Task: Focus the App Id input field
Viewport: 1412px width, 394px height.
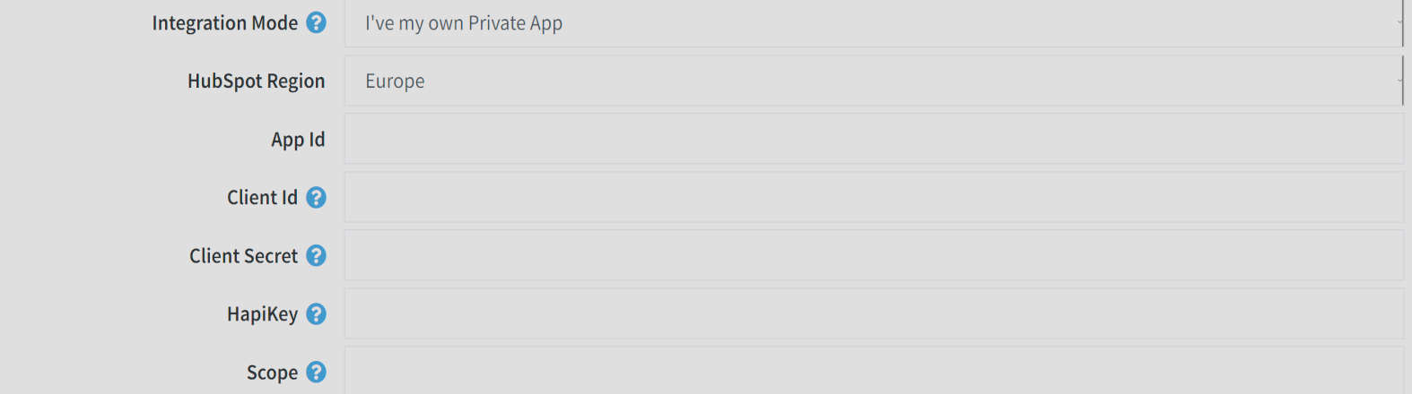Action: coord(874,139)
